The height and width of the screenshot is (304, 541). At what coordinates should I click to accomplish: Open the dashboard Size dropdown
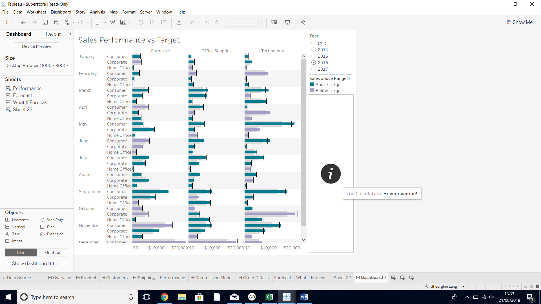pyautogui.click(x=36, y=66)
